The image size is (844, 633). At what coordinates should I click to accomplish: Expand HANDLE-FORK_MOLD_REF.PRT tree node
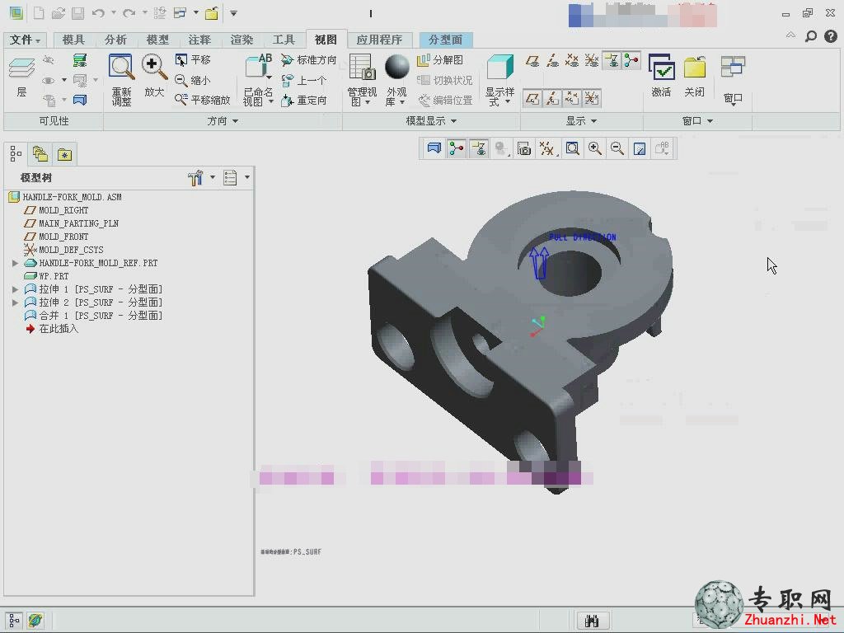15,263
